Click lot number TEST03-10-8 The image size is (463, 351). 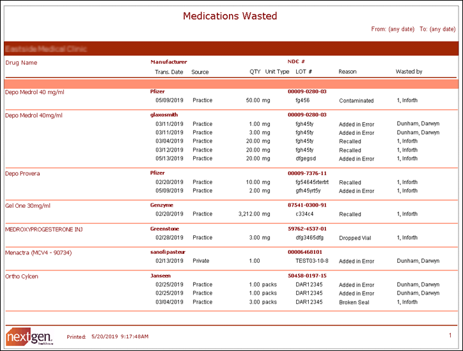(312, 261)
